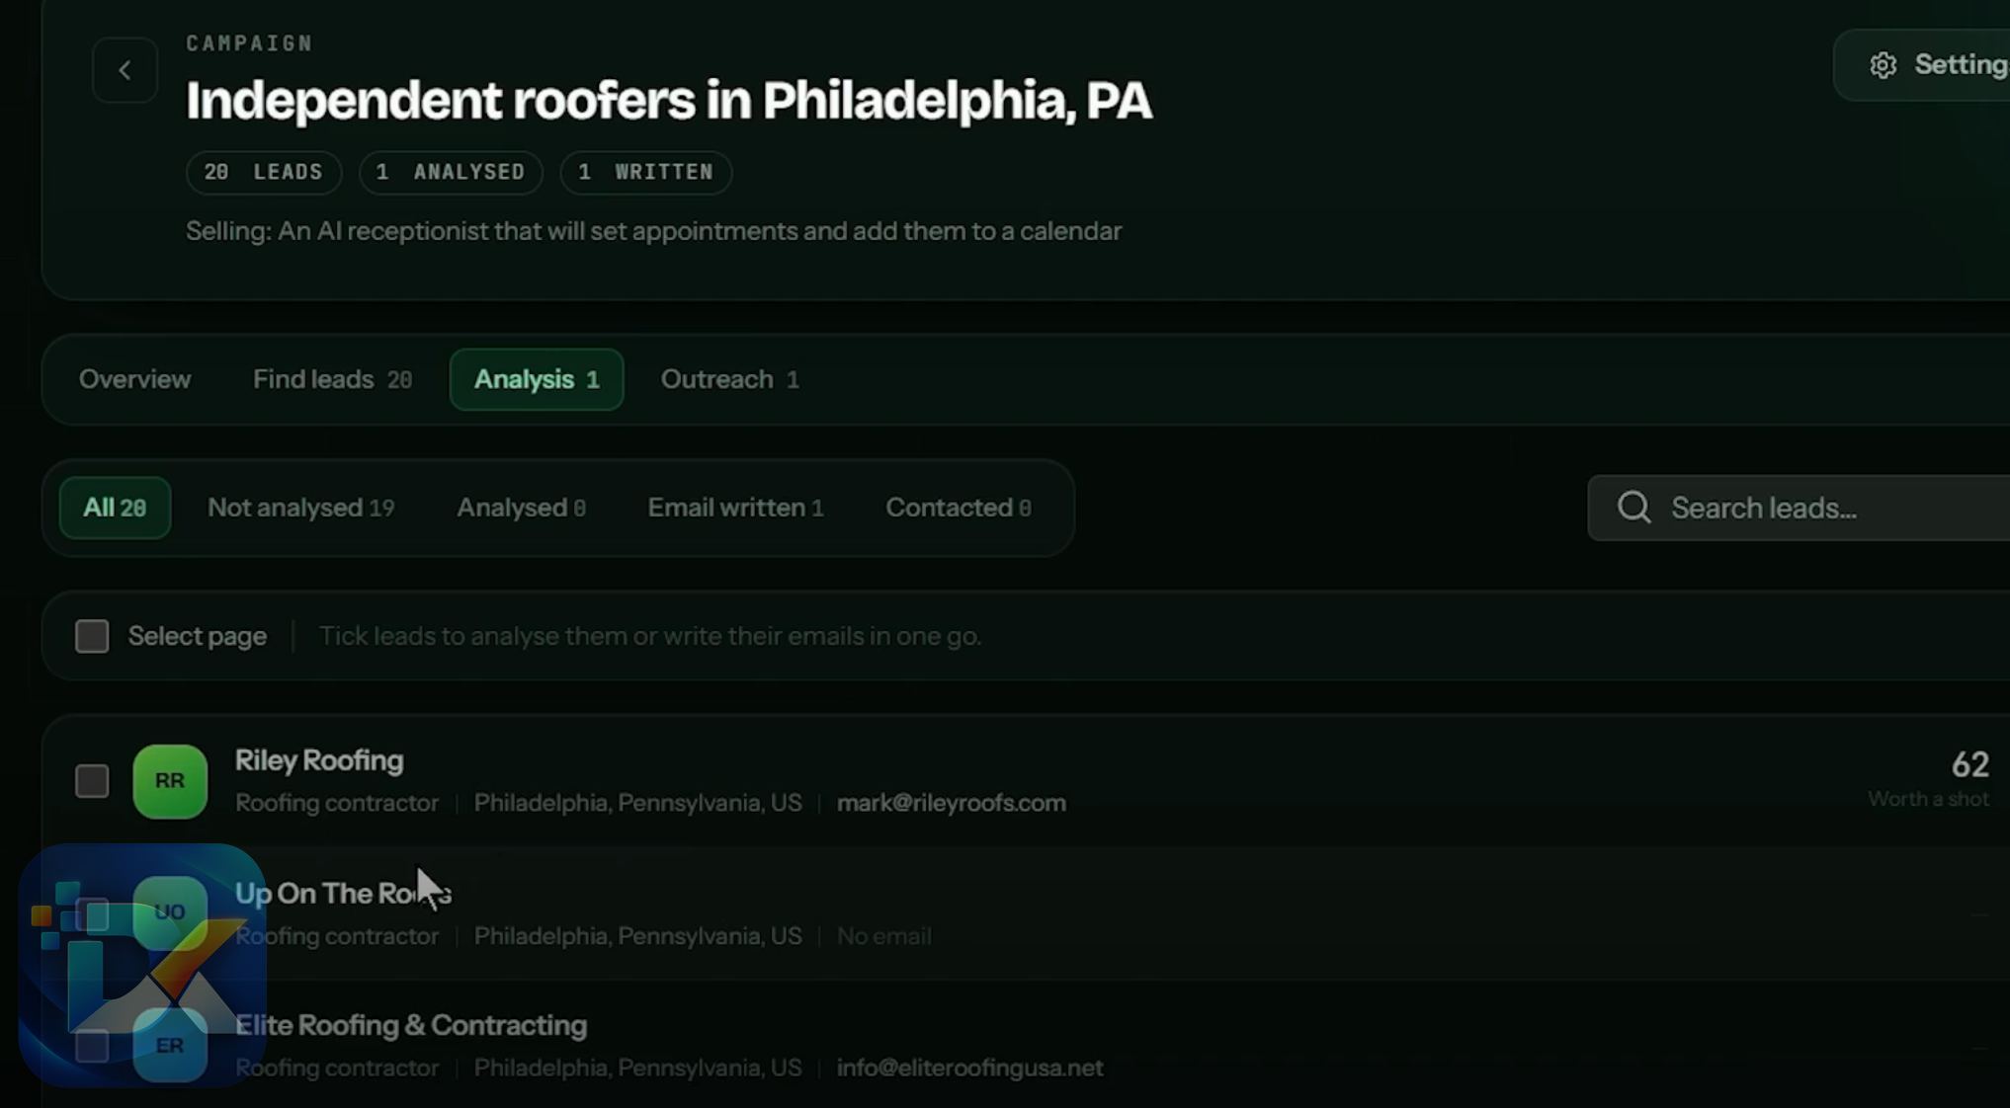Viewport: 2010px width, 1108px height.
Task: Click the 1 ANALYSED badge
Action: click(x=451, y=172)
